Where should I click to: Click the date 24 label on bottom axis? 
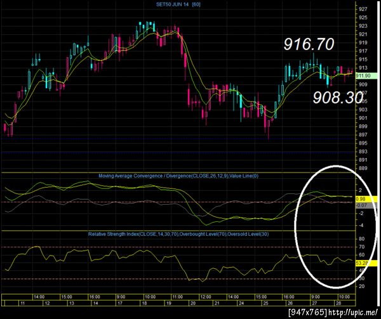pos(241,303)
